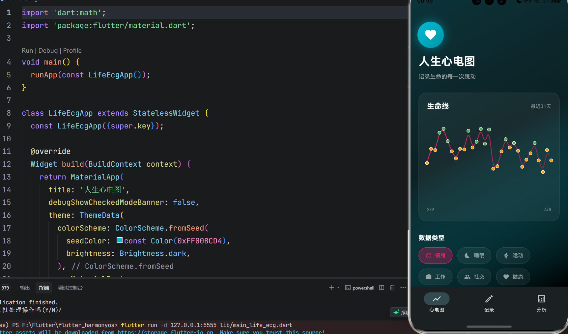The image size is (568, 334).
Task: Open a new terminal with the plus icon
Action: tap(331, 288)
